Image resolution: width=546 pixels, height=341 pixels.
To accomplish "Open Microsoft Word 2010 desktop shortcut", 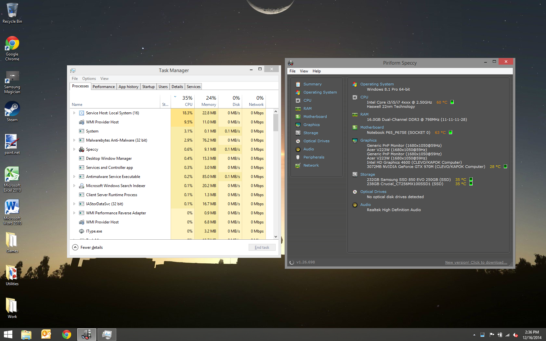I will coord(12,212).
